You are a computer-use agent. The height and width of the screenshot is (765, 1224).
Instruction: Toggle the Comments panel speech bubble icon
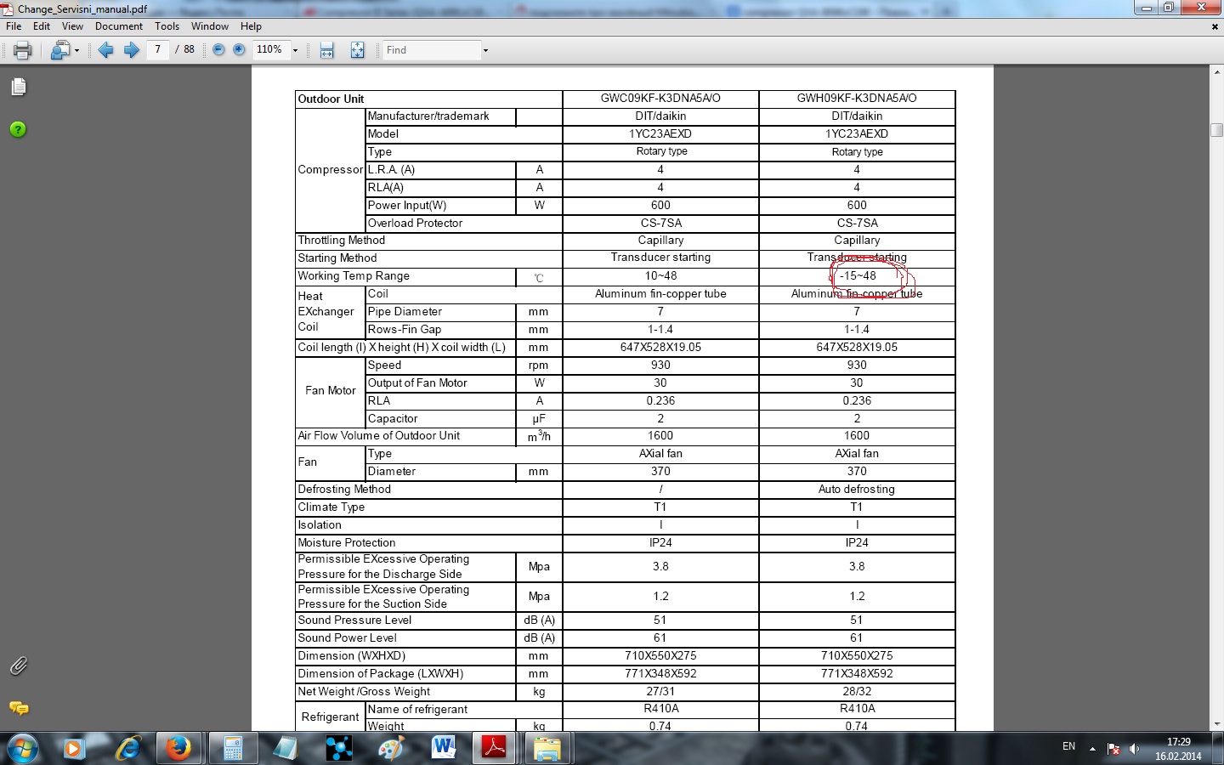click(x=18, y=708)
